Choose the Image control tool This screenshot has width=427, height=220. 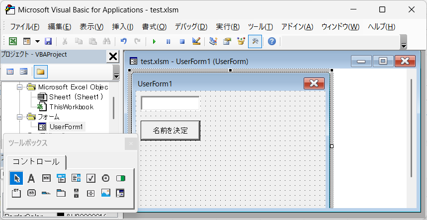(x=106, y=193)
